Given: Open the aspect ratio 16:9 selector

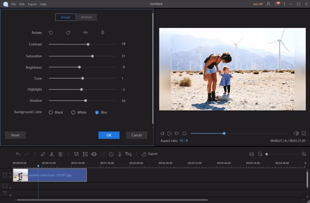Looking at the screenshot, I should coord(184,141).
